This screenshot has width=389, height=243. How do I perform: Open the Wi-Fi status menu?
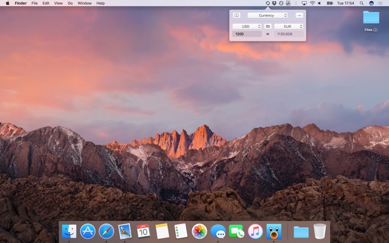[312, 3]
